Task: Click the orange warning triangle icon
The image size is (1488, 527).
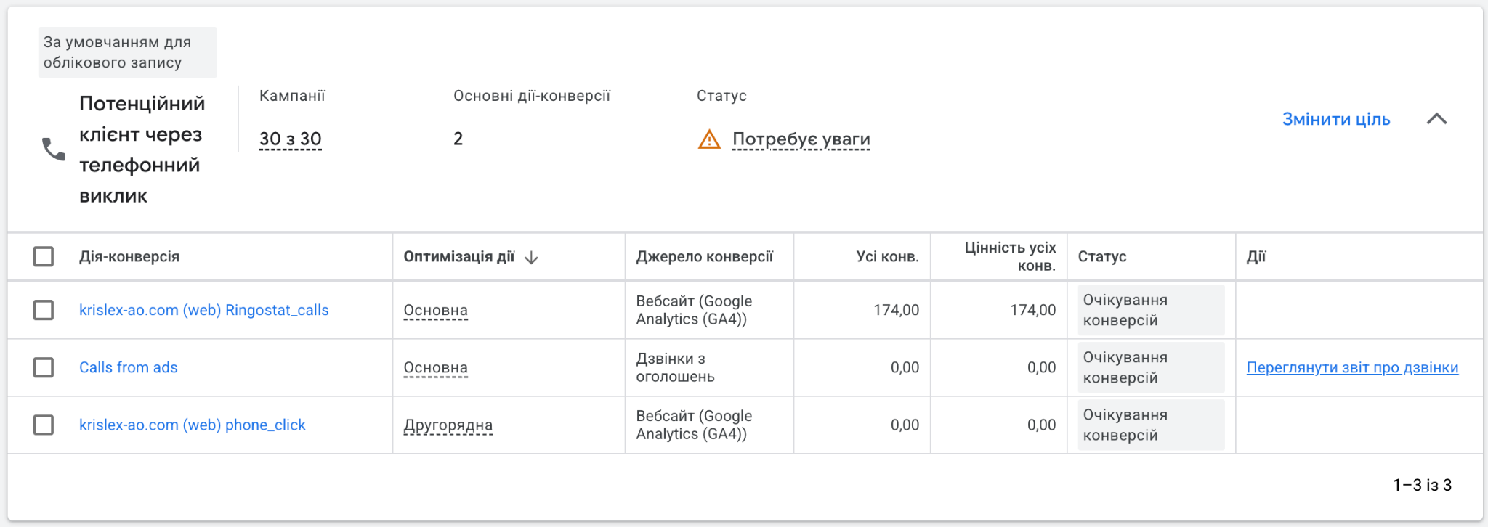Action: pos(709,139)
